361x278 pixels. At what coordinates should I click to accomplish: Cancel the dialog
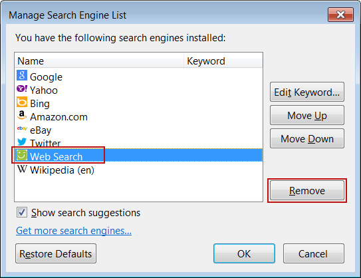click(x=314, y=253)
